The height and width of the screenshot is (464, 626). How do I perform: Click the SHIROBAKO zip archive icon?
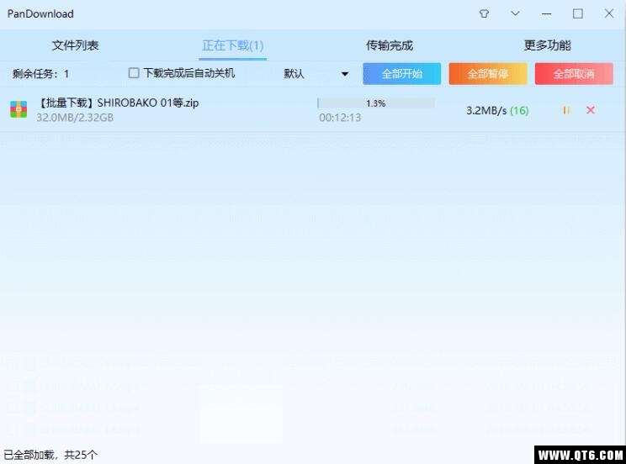click(19, 109)
